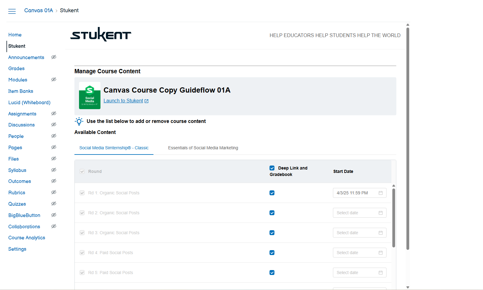Screen dimensions: 483x290
Task: Click calendar icon in Rd 1 start date
Action: (381, 193)
